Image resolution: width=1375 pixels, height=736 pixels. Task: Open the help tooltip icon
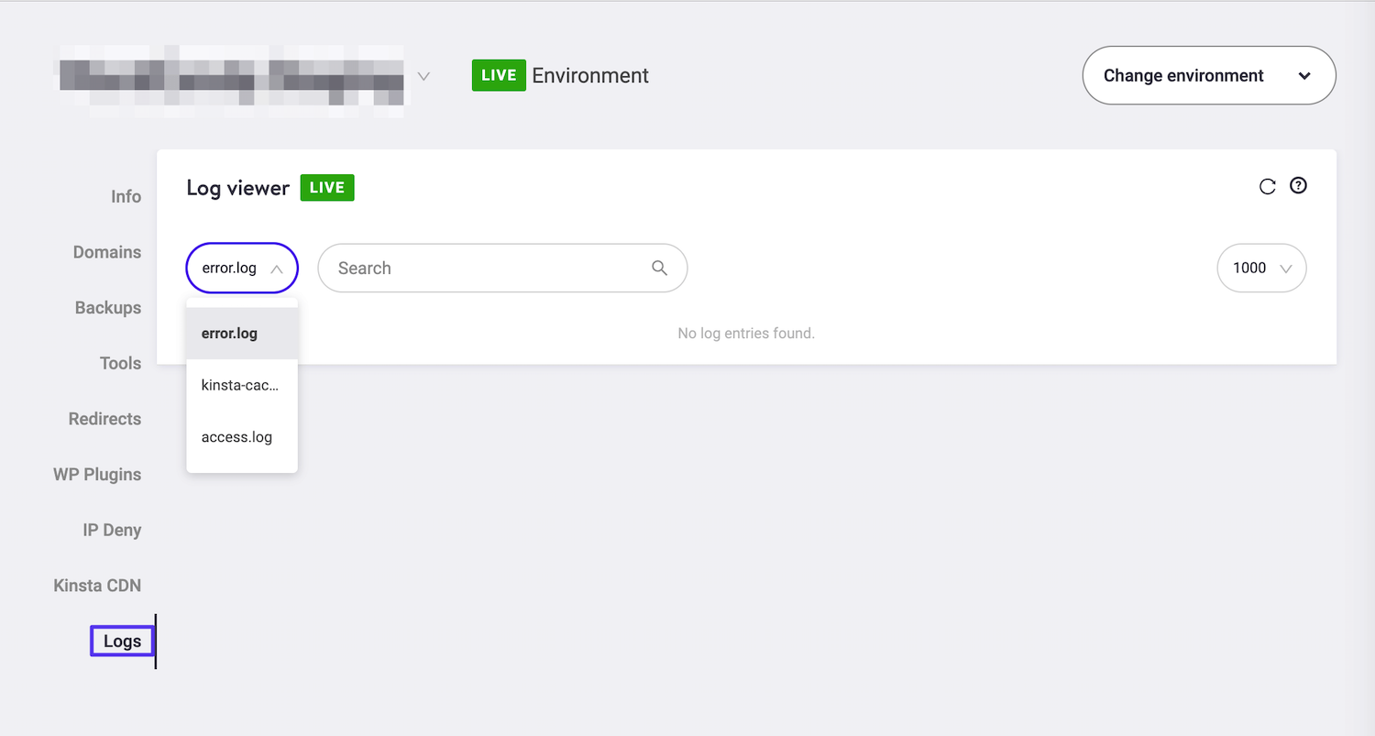pos(1298,186)
